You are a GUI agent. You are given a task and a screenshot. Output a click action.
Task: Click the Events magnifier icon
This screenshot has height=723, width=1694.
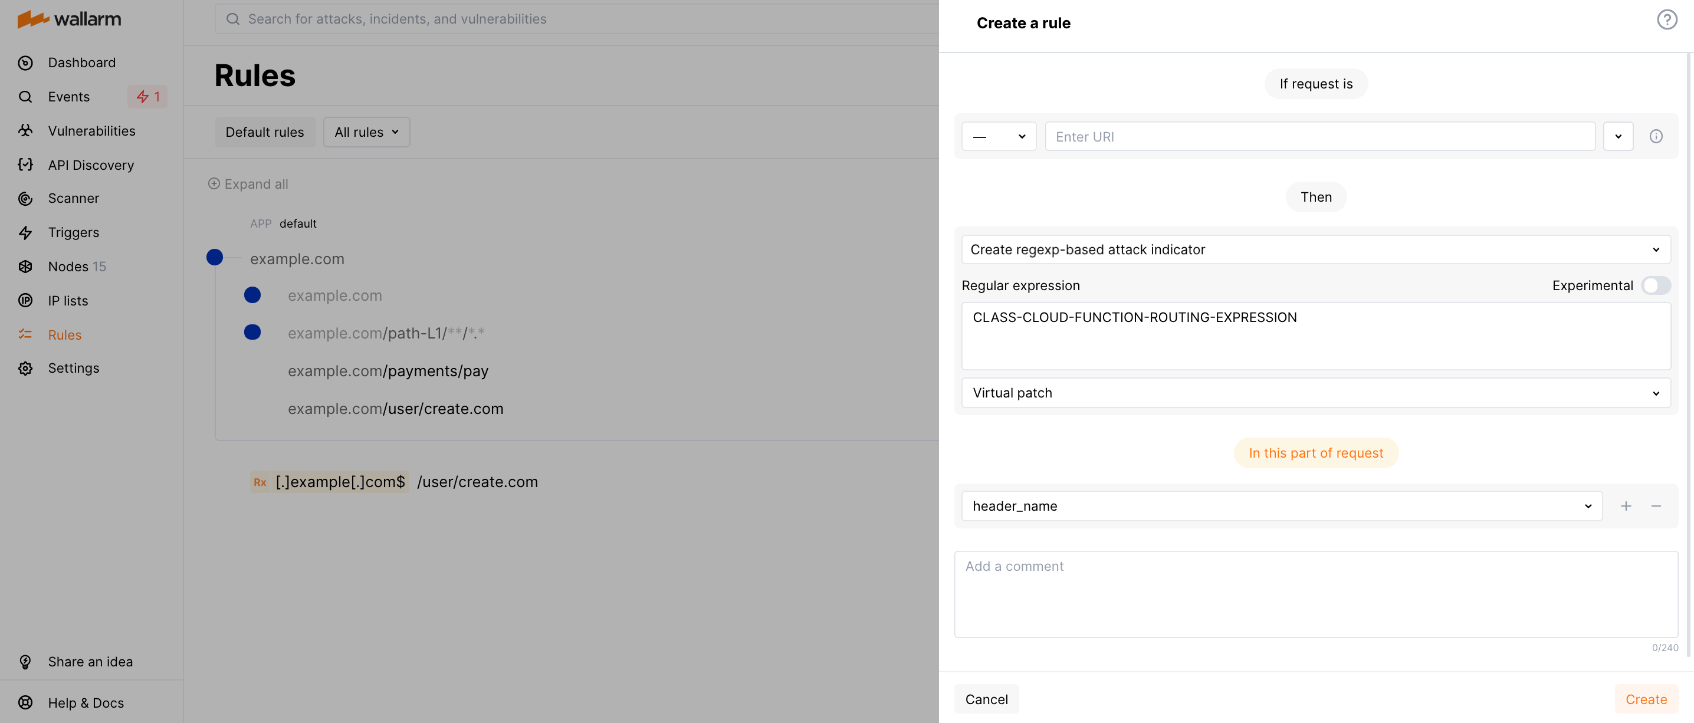tap(25, 97)
